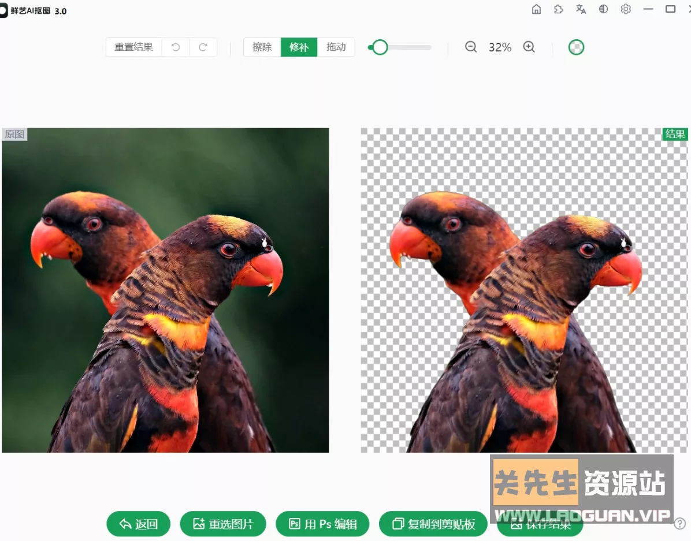Screen dimensions: 691x541
Task: Toggle dark/light theme with contrast icon
Action: click(603, 9)
